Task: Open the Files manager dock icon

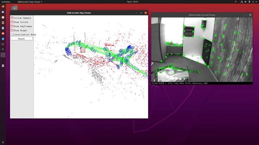Action: click(x=3, y=17)
